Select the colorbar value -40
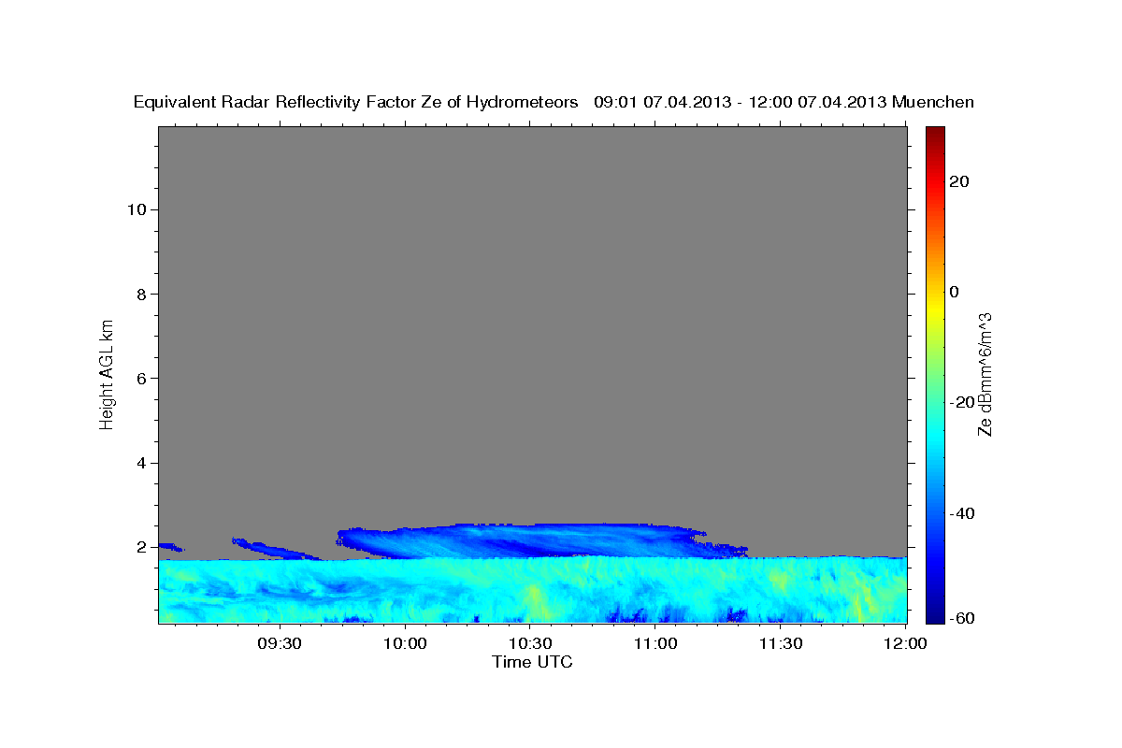The height and width of the screenshot is (748, 1122). tap(960, 513)
